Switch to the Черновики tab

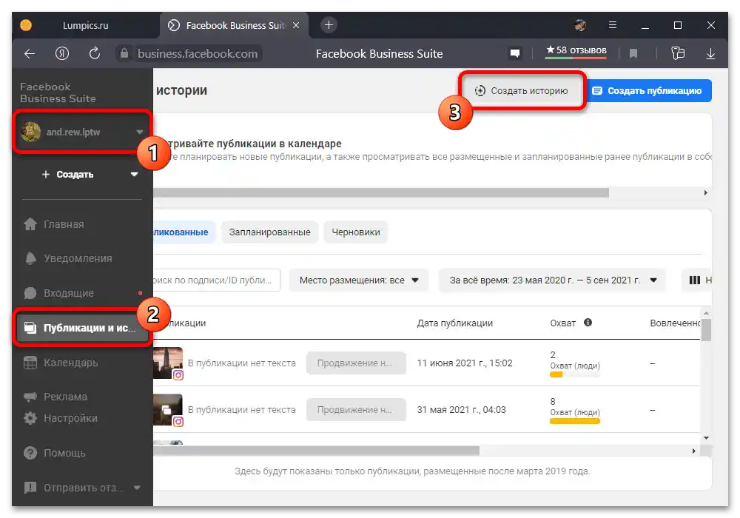[x=355, y=232]
